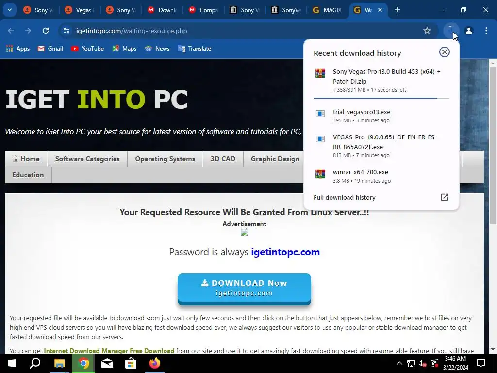Image resolution: width=497 pixels, height=373 pixels.
Task: Open a new tab with plus button
Action: [x=398, y=10]
